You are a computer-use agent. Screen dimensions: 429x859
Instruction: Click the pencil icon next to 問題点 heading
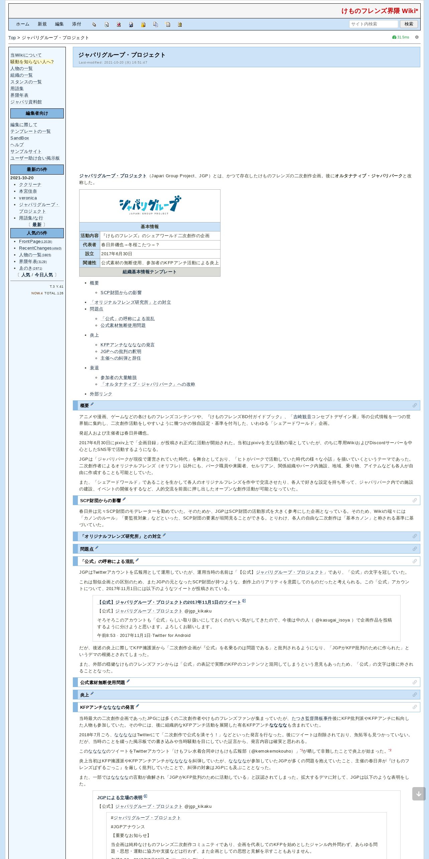click(x=97, y=548)
